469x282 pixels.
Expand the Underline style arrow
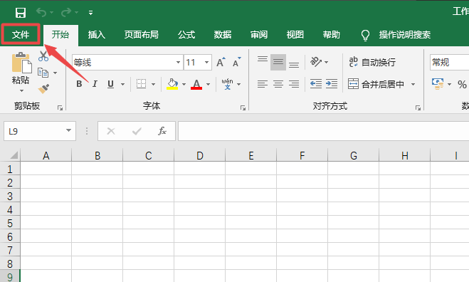pyautogui.click(x=122, y=84)
